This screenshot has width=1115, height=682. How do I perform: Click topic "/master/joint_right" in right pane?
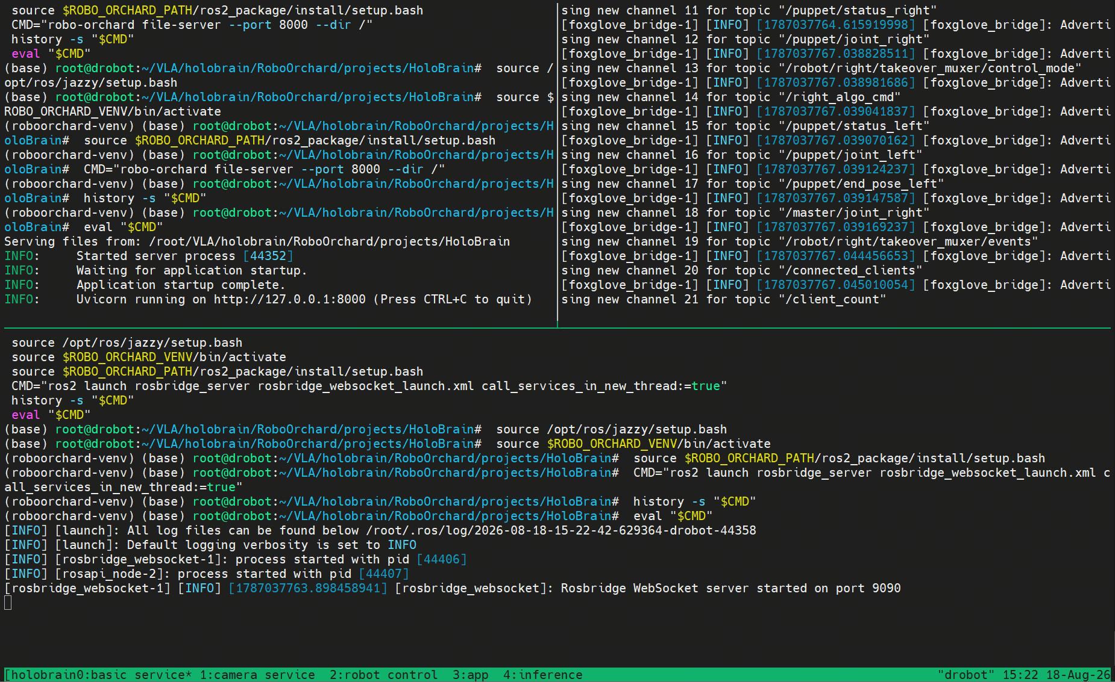pos(854,212)
